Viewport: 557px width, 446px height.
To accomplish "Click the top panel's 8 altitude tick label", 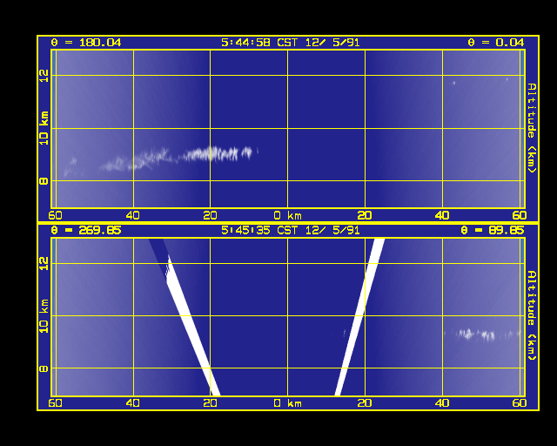I will (44, 181).
